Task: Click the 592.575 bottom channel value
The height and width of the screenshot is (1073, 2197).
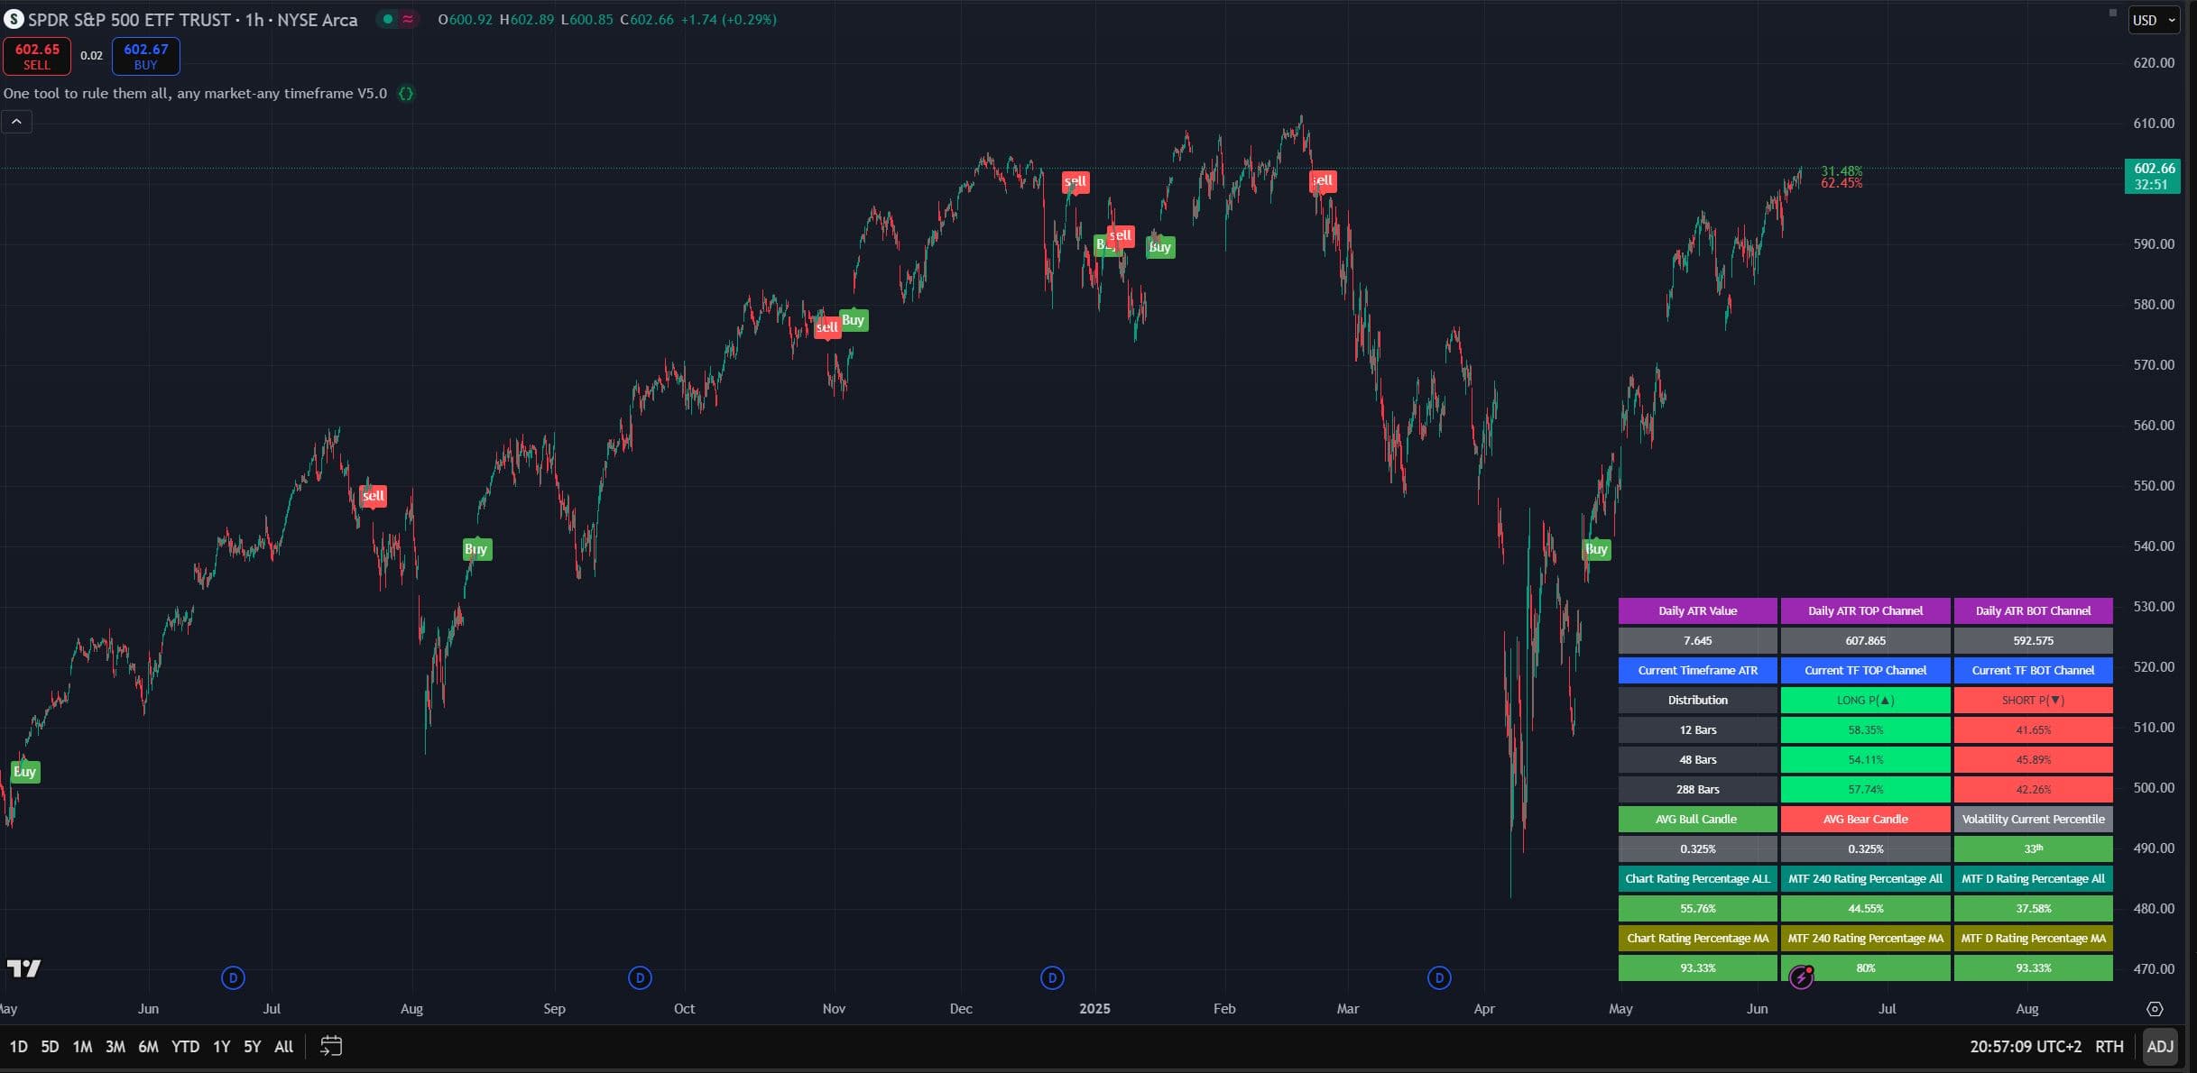Action: pyautogui.click(x=2033, y=641)
